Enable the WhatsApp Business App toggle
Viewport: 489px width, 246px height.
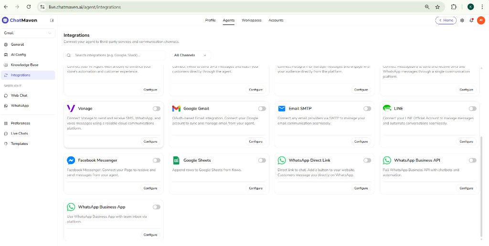pos(157,207)
